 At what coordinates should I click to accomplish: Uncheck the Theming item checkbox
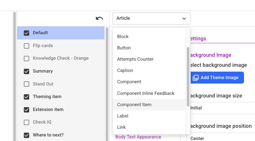(27, 97)
